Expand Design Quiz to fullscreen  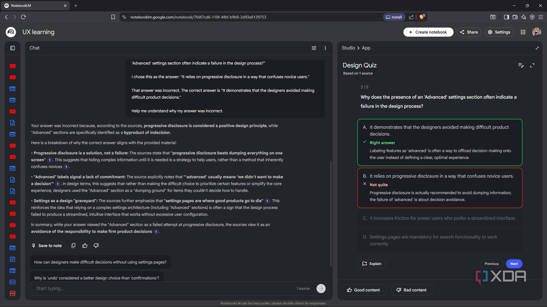click(x=532, y=66)
